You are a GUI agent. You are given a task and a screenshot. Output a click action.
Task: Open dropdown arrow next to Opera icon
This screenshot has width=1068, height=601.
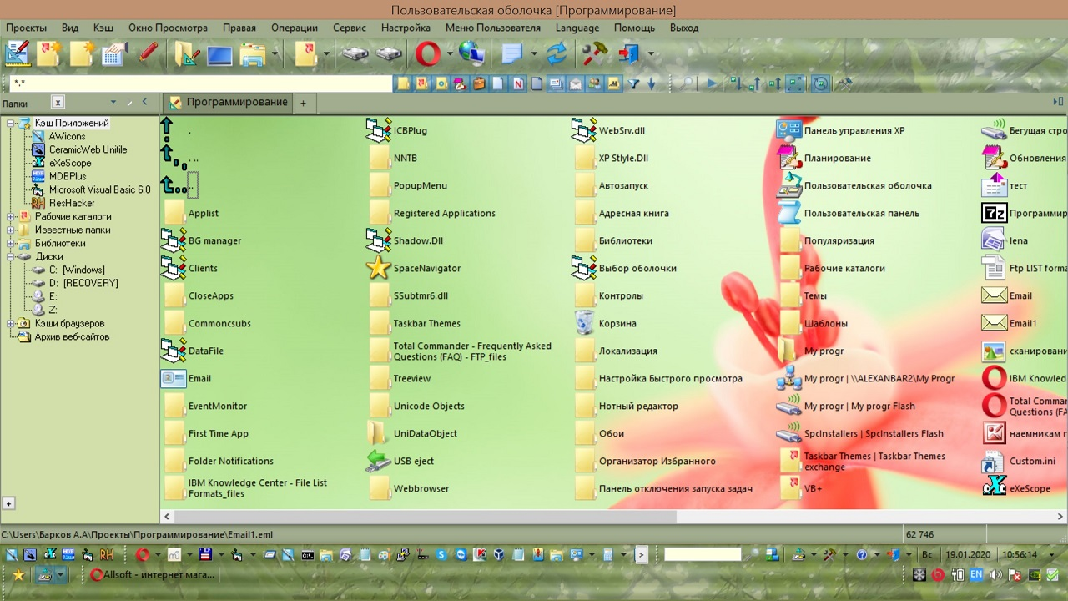pyautogui.click(x=450, y=55)
